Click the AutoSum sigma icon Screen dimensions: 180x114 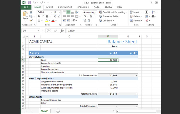146,12
